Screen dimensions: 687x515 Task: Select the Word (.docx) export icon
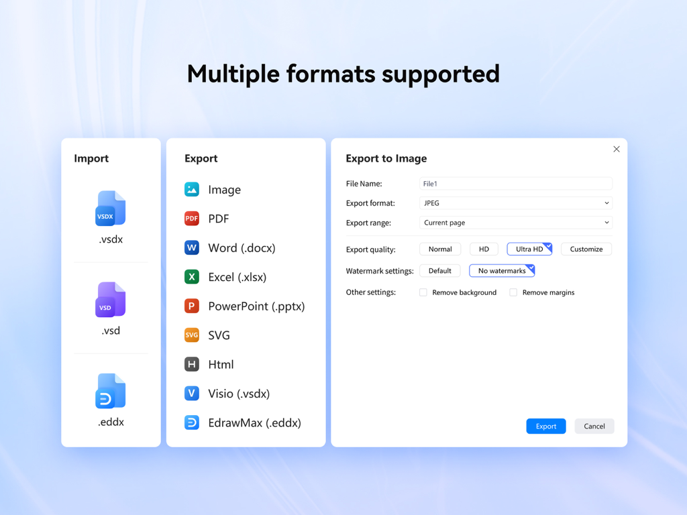coord(193,247)
